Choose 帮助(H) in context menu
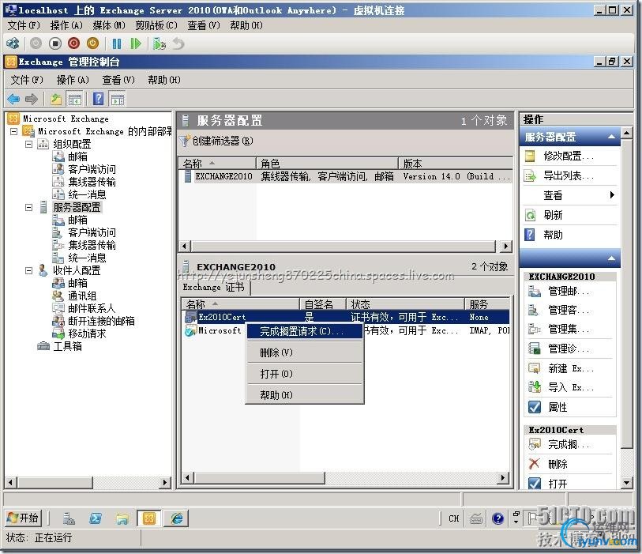This screenshot has width=642, height=554. pyautogui.click(x=305, y=395)
